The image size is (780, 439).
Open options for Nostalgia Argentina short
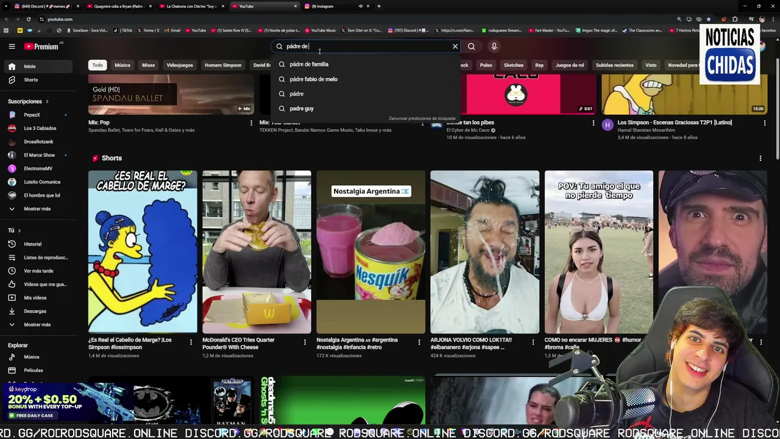[x=419, y=342]
